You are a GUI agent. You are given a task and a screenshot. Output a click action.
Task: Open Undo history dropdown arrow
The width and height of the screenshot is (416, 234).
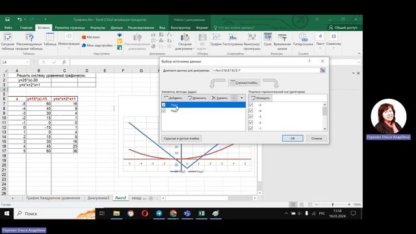click(25, 19)
